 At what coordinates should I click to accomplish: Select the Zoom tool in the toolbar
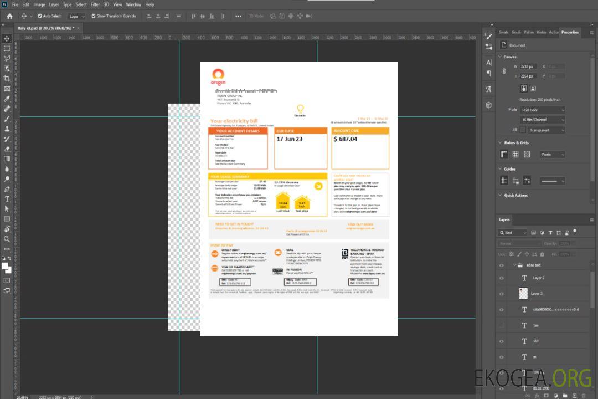coord(7,239)
